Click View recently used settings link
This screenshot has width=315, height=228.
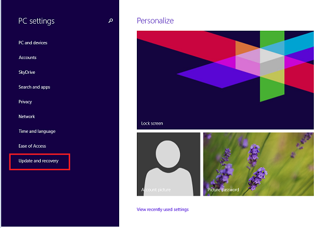(x=163, y=210)
